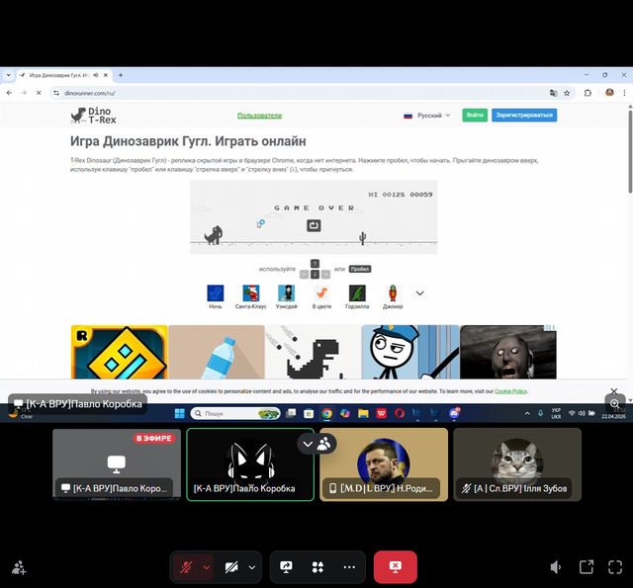
Task: Expand the Русский language dropdown
Action: tap(426, 116)
